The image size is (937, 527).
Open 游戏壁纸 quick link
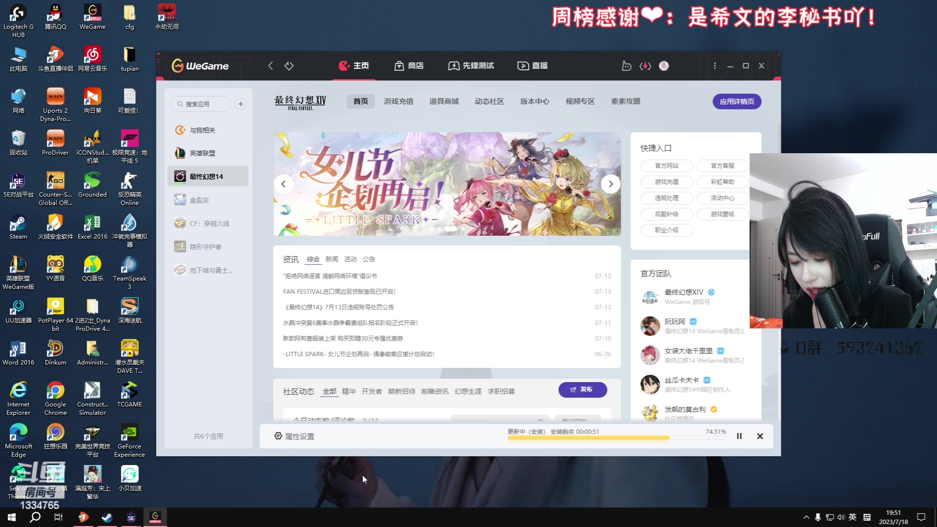[x=723, y=214]
